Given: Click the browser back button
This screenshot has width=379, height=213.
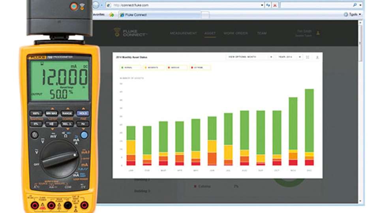Looking at the screenshot, I should (96, 5).
